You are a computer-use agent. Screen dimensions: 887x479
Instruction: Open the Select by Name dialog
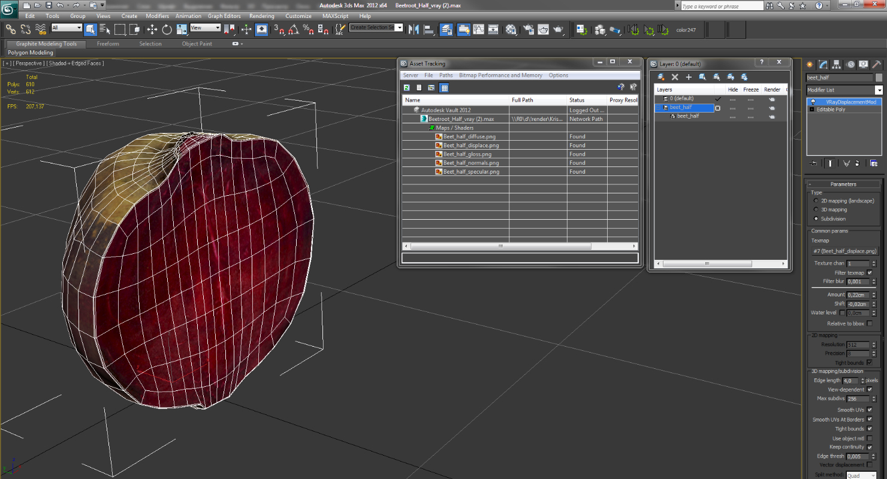[x=105, y=29]
